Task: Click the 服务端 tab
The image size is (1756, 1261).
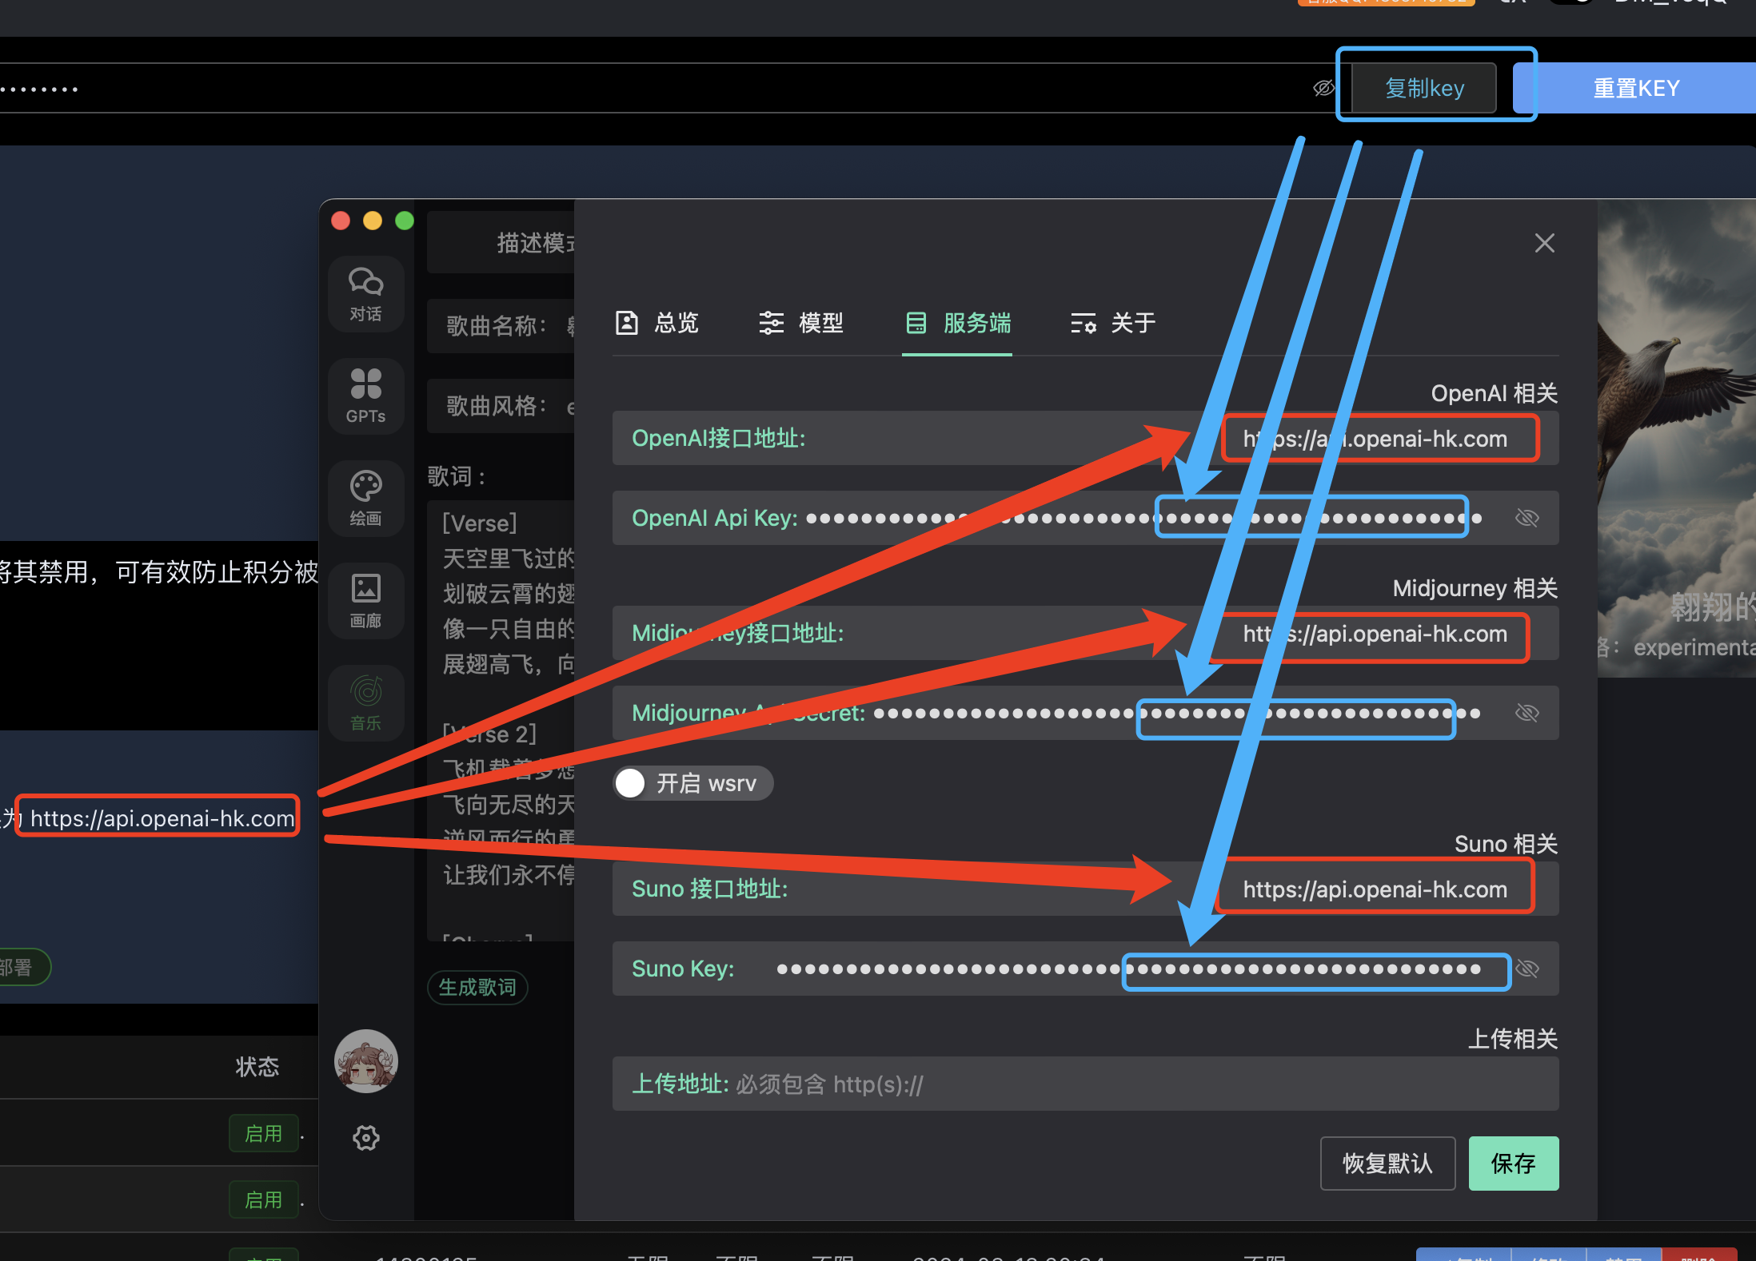Action: (963, 323)
